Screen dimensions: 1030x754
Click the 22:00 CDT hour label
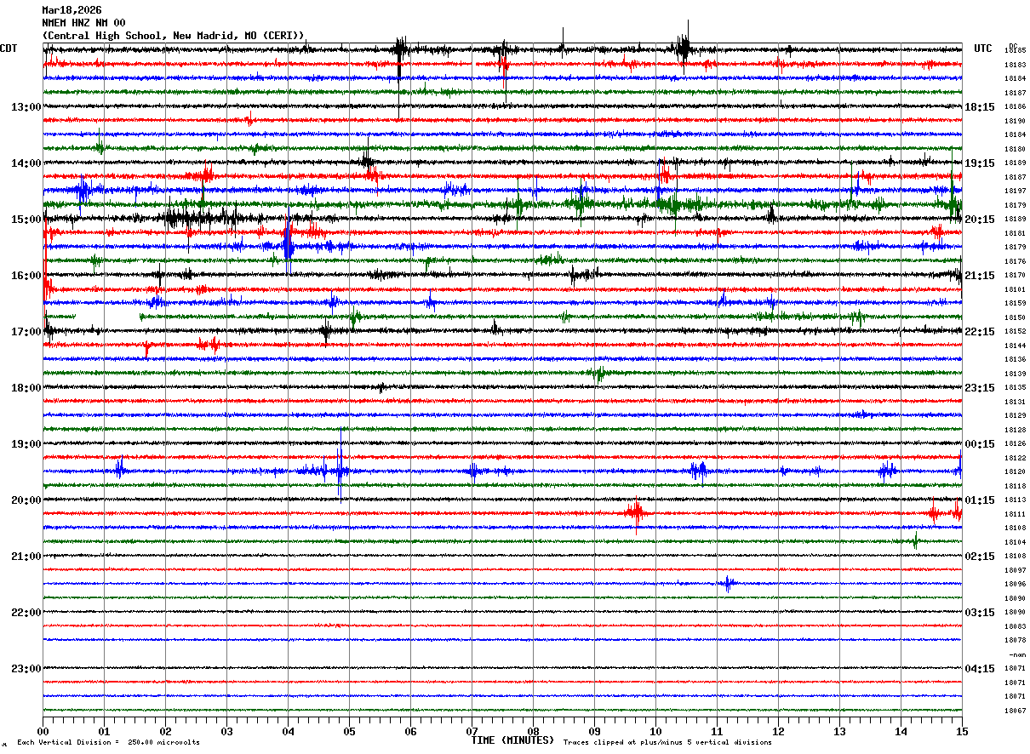[26, 613]
